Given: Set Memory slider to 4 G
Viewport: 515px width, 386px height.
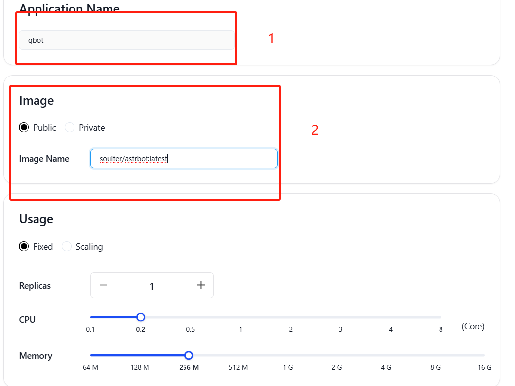Looking at the screenshot, I should pos(386,355).
